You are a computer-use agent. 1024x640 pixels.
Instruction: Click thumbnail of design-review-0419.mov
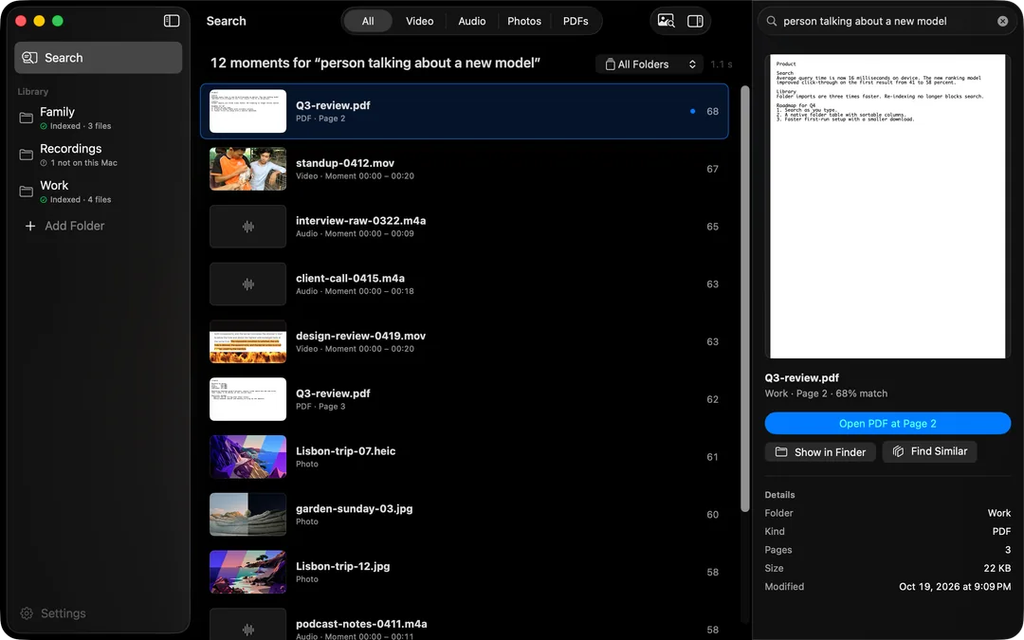point(247,341)
